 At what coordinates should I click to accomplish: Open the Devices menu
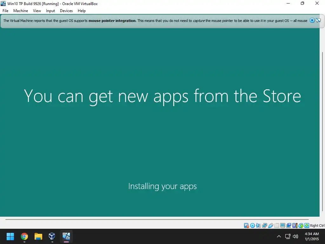66,11
